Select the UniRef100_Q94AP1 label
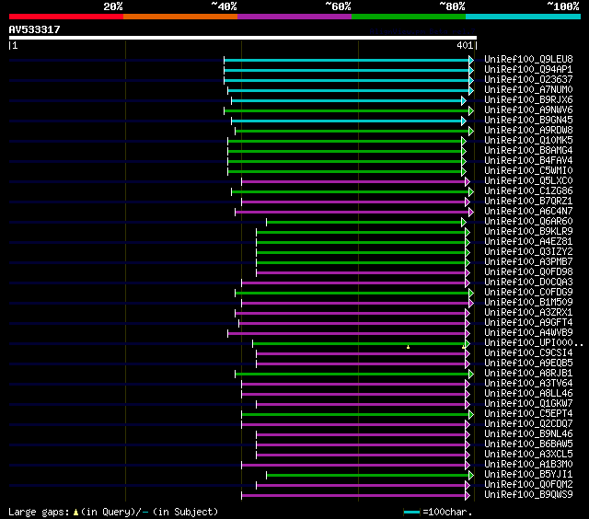Screen dimensions: 589x519 click(x=528, y=69)
